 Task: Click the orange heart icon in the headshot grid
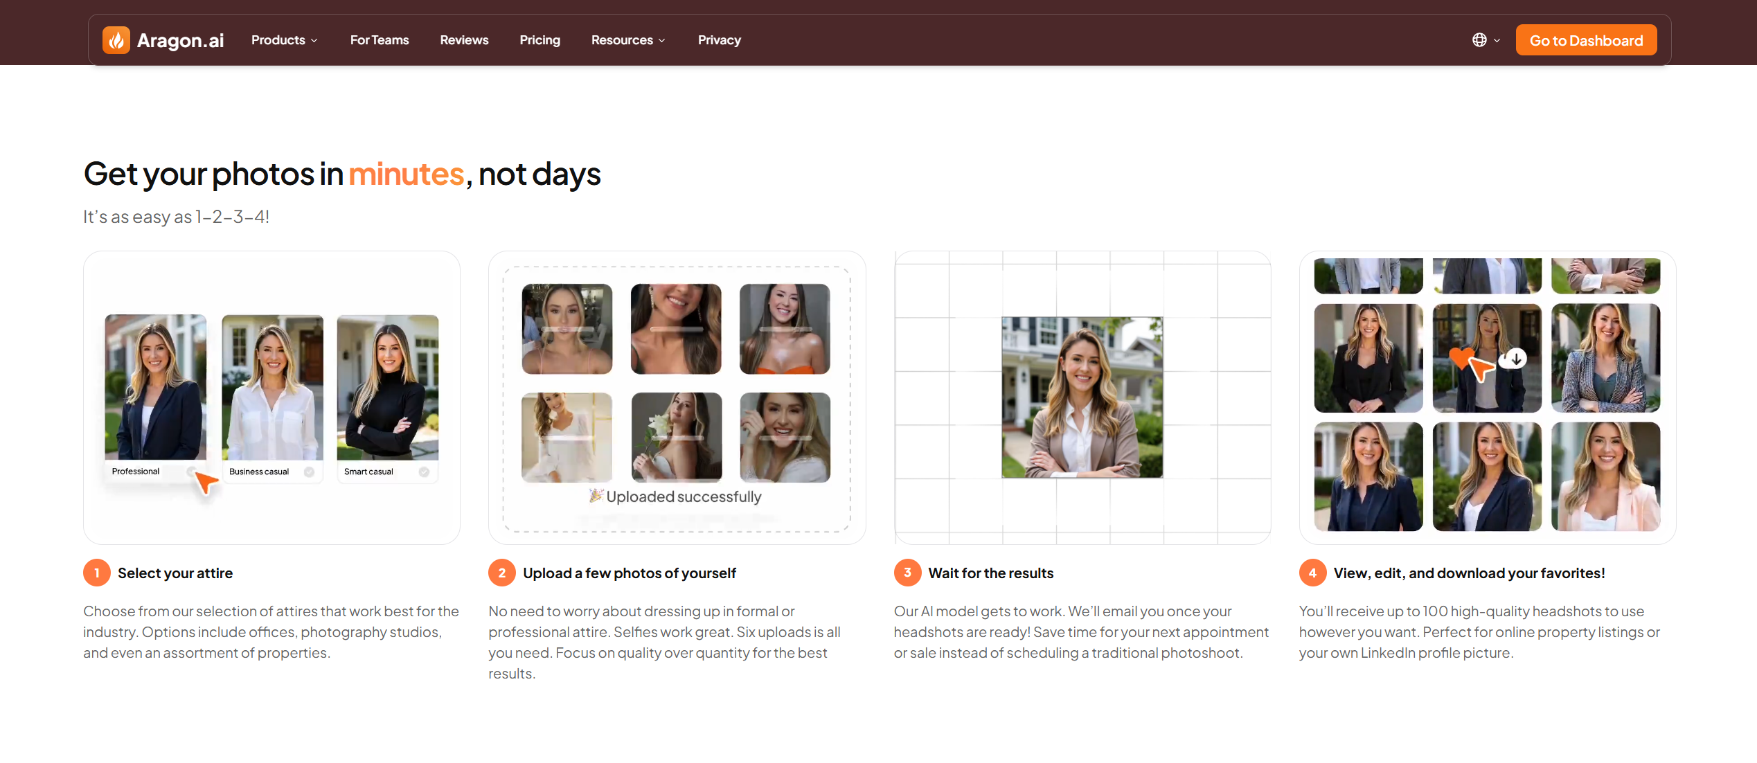(x=1461, y=359)
